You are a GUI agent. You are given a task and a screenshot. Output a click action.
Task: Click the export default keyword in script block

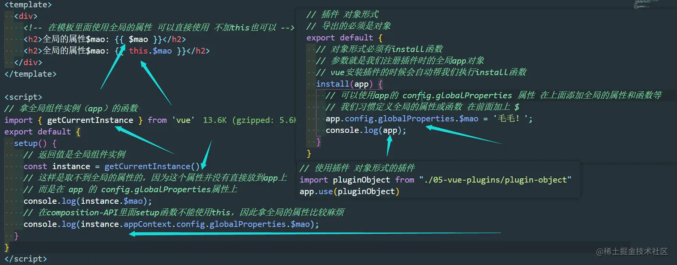37,131
